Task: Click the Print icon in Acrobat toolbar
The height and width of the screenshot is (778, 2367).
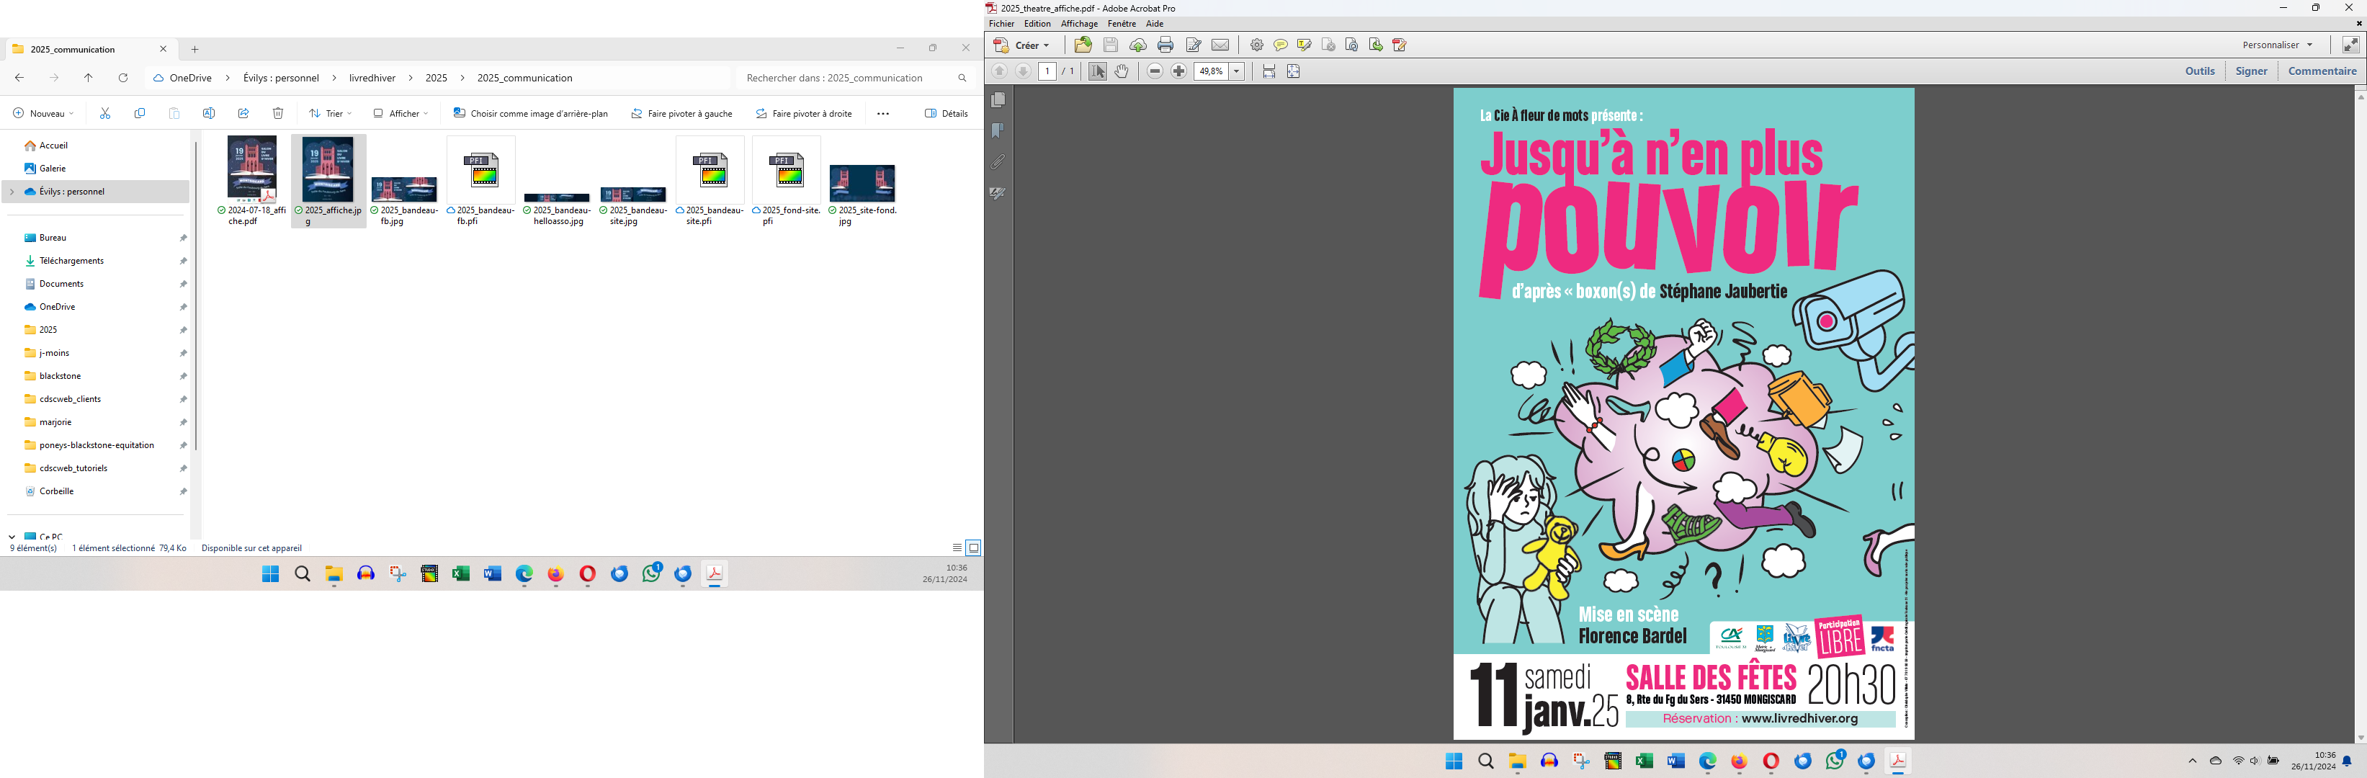Action: point(1165,45)
